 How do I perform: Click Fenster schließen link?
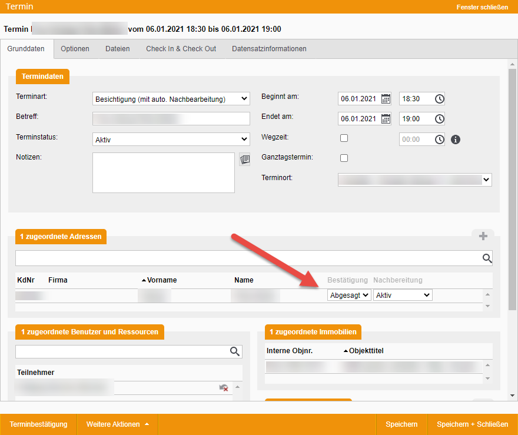point(482,7)
